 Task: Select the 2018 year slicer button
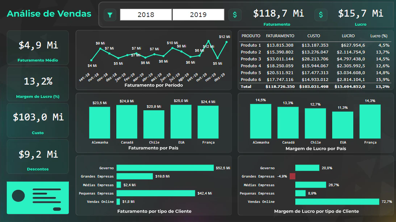coord(146,14)
